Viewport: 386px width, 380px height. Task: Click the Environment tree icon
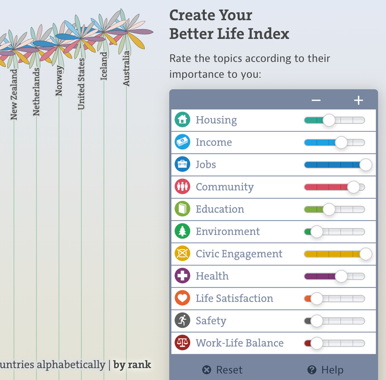(182, 231)
